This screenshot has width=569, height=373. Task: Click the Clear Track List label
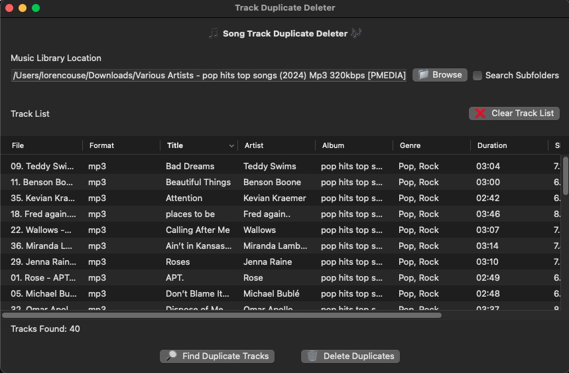click(x=523, y=113)
